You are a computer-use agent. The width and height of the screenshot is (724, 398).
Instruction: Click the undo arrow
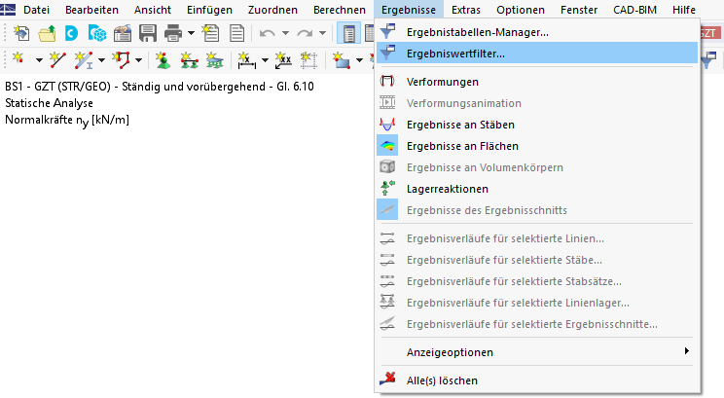(x=268, y=33)
